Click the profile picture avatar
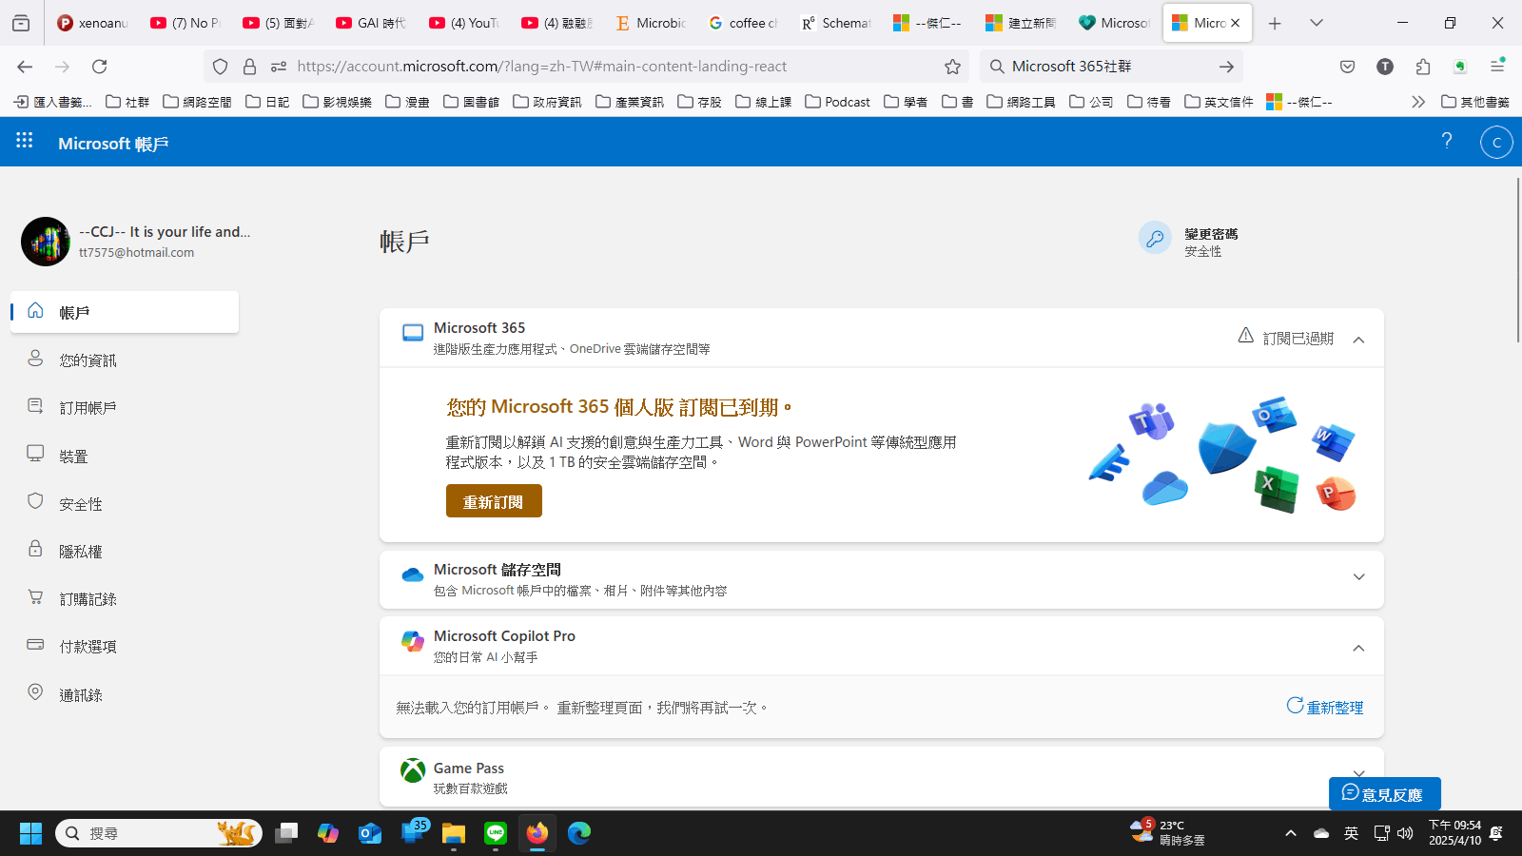The height and width of the screenshot is (856, 1522). (46, 242)
